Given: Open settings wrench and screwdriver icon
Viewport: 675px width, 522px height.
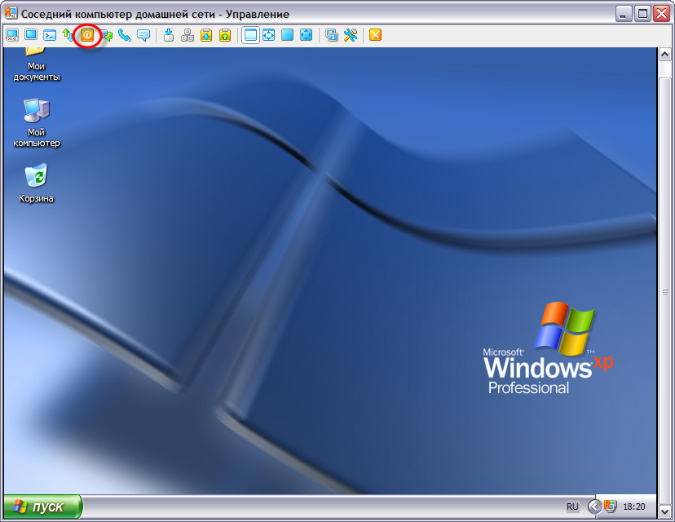Looking at the screenshot, I should (x=351, y=35).
